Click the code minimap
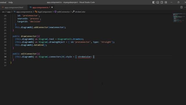 click(179, 17)
